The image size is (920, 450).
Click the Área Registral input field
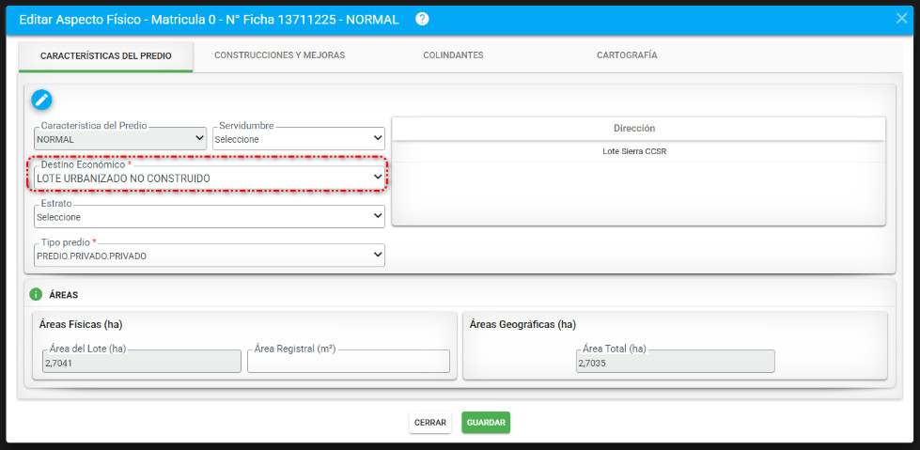[348, 363]
